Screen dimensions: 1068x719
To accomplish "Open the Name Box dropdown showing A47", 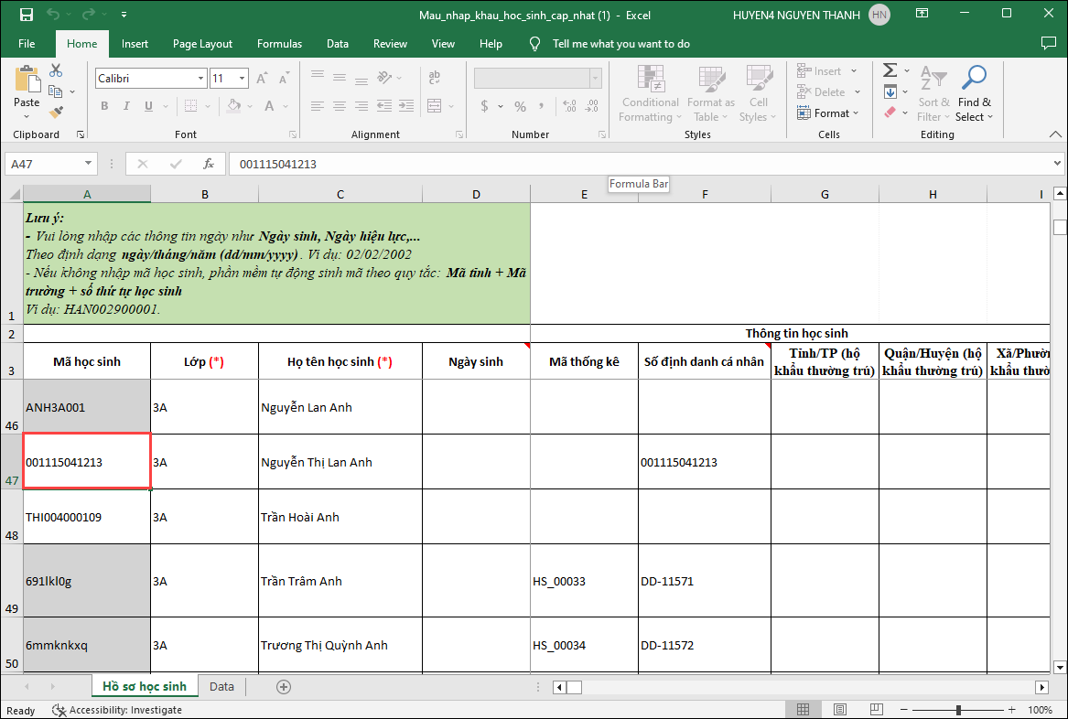I will (89, 165).
